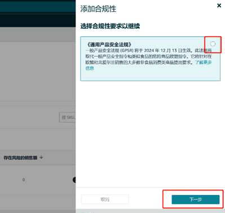
Task: Click the 存在风险的销售额 column header
Action: pyautogui.click(x=20, y=158)
